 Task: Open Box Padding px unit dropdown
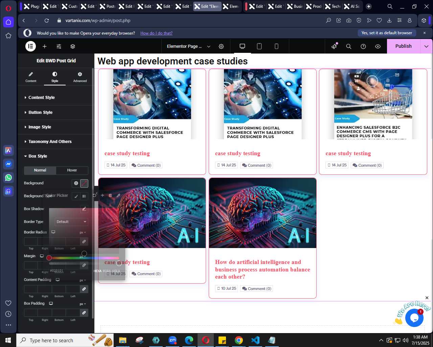(83, 304)
